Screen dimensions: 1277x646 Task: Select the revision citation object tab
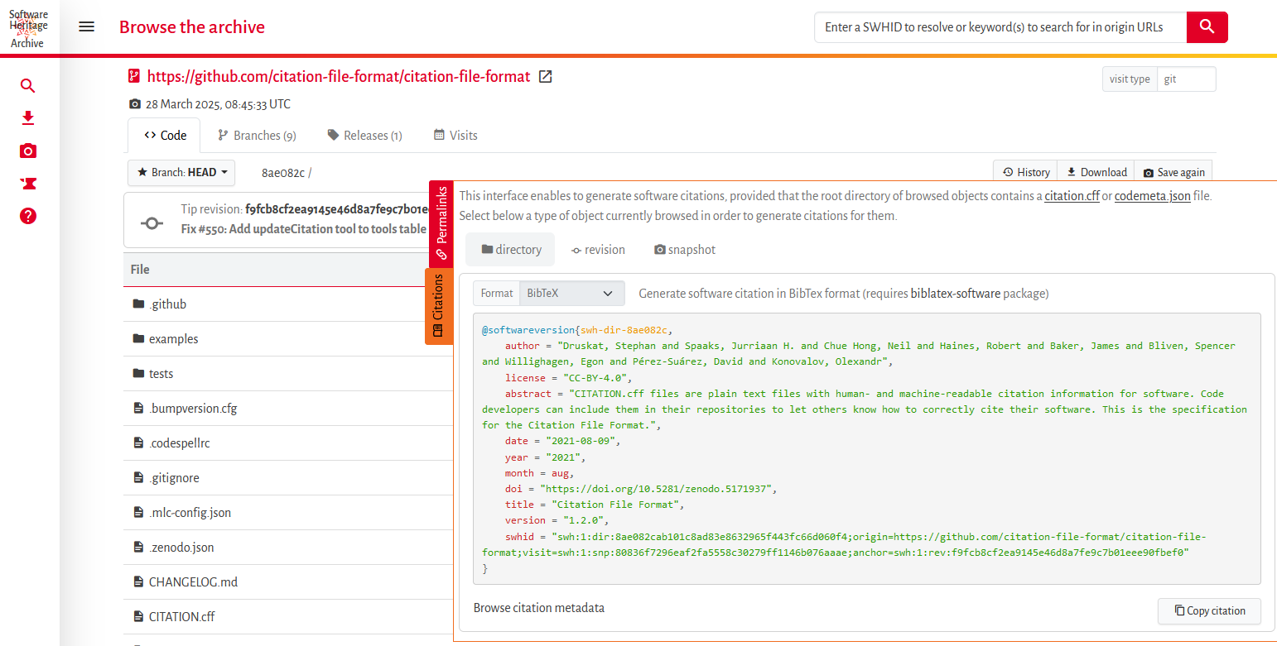coord(598,250)
